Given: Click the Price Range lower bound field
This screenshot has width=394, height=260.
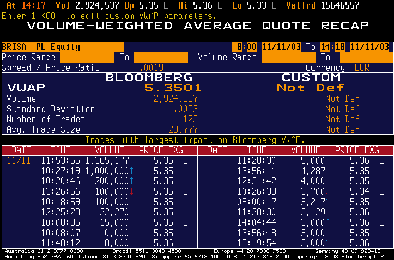Looking at the screenshot, I should point(87,57).
